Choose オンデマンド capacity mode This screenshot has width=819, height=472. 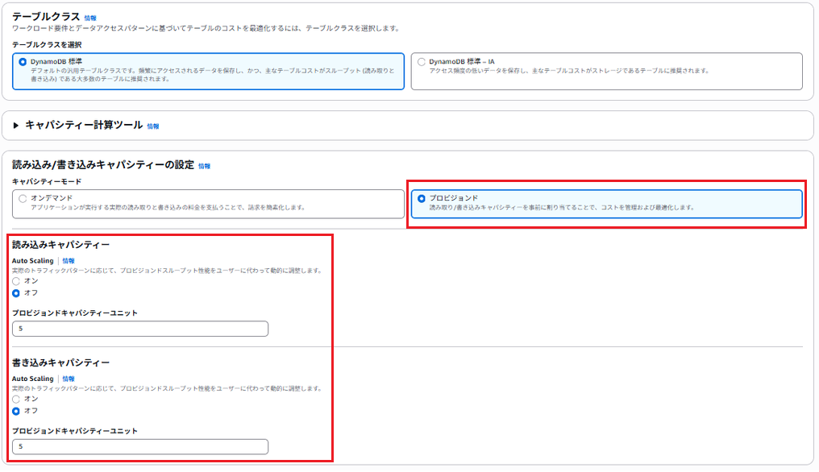(208, 204)
